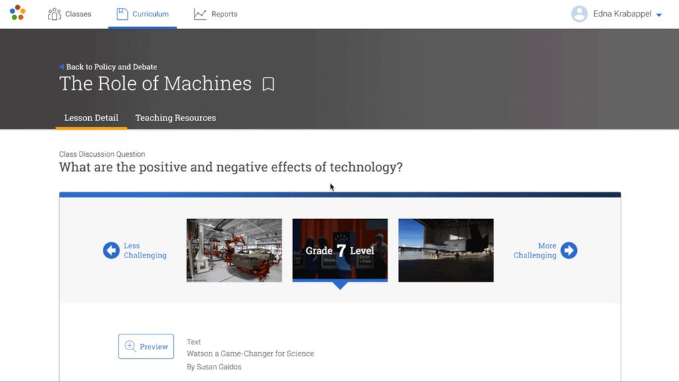The image size is (679, 382).
Task: Click the colorful Newsela logo
Action: pos(17,12)
